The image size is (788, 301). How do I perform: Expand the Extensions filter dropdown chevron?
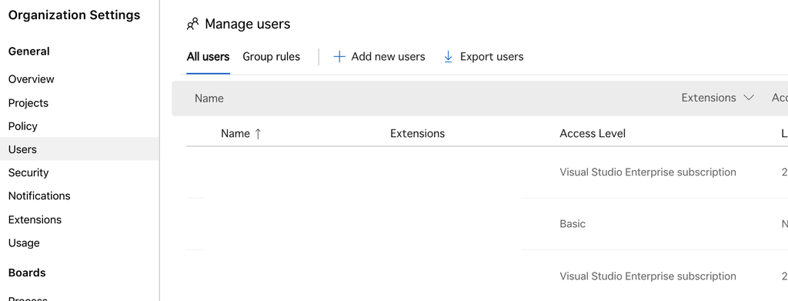click(749, 98)
